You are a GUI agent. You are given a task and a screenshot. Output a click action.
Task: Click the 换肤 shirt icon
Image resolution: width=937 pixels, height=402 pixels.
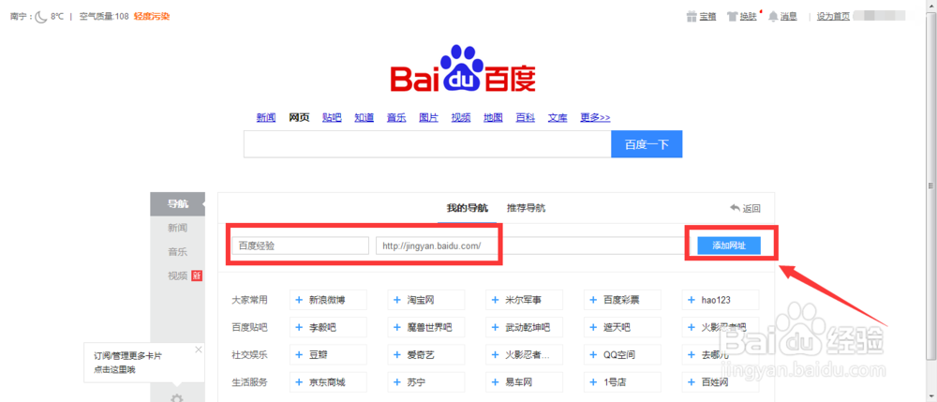pos(733,16)
